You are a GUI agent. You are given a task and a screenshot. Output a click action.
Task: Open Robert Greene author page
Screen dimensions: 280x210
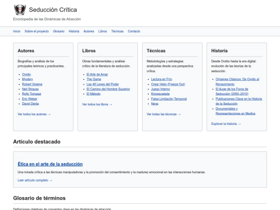tap(32, 84)
